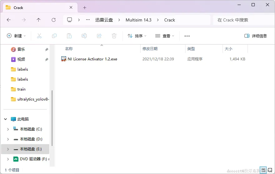The width and height of the screenshot is (275, 174).
Task: Sort by 修改日期 column header
Action: coord(150,49)
